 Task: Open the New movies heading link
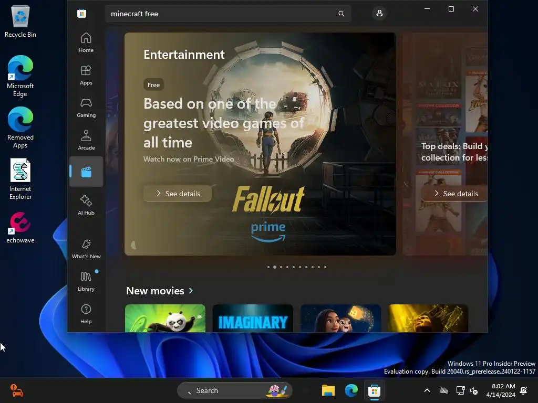pyautogui.click(x=155, y=291)
